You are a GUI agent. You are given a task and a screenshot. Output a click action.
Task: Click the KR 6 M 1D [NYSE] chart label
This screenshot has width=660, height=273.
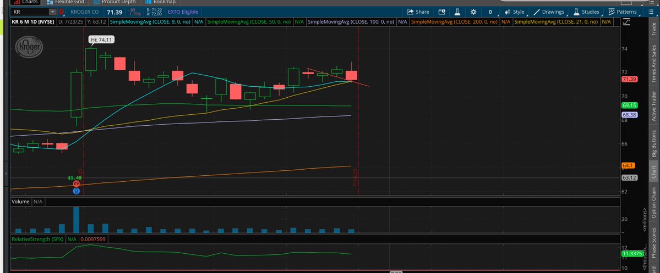tap(34, 21)
